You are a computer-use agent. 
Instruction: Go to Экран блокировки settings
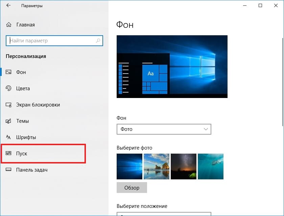(x=38, y=105)
